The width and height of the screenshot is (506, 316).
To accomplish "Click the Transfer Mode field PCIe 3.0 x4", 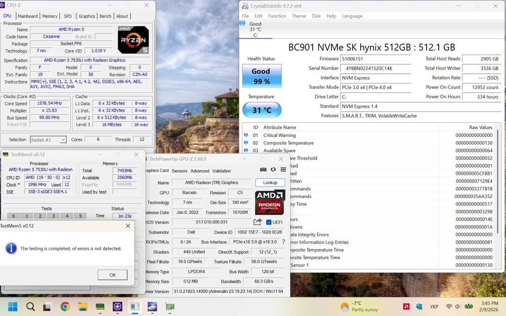I will (x=375, y=87).
